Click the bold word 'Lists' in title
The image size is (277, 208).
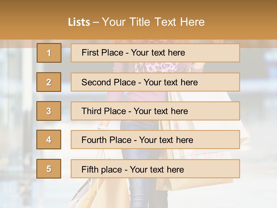[79, 22]
